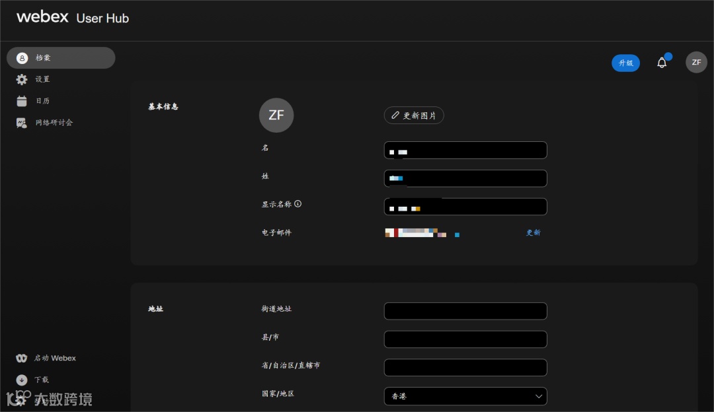Click the 升级 upgrade button

pos(625,63)
